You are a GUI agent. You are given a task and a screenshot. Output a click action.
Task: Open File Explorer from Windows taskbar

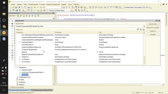tap(4, 14)
